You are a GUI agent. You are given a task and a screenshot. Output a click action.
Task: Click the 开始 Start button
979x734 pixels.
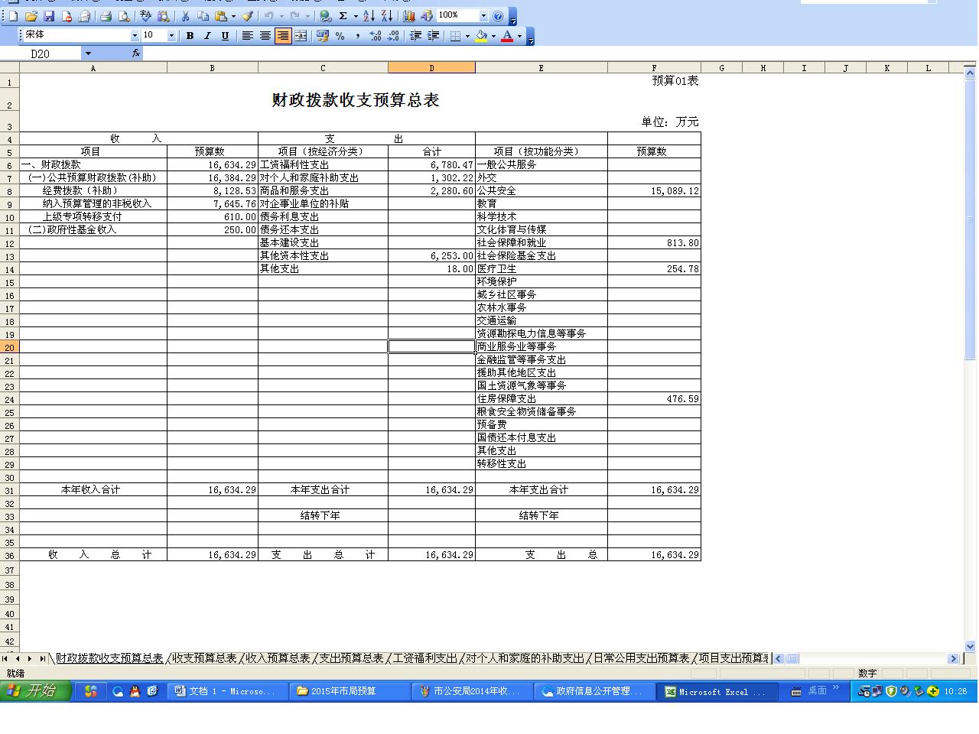tap(36, 691)
